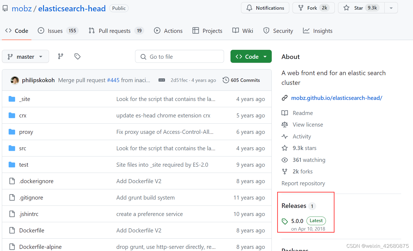
Task: Open the Releases section heading
Action: point(294,206)
